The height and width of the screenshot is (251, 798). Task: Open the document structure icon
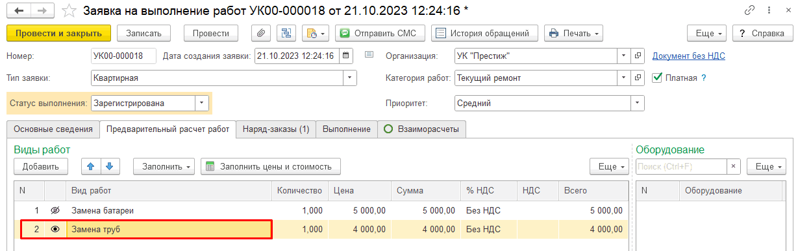pos(286,33)
